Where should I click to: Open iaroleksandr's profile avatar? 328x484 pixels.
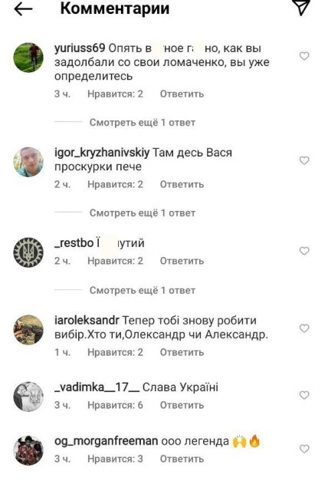tap(28, 330)
